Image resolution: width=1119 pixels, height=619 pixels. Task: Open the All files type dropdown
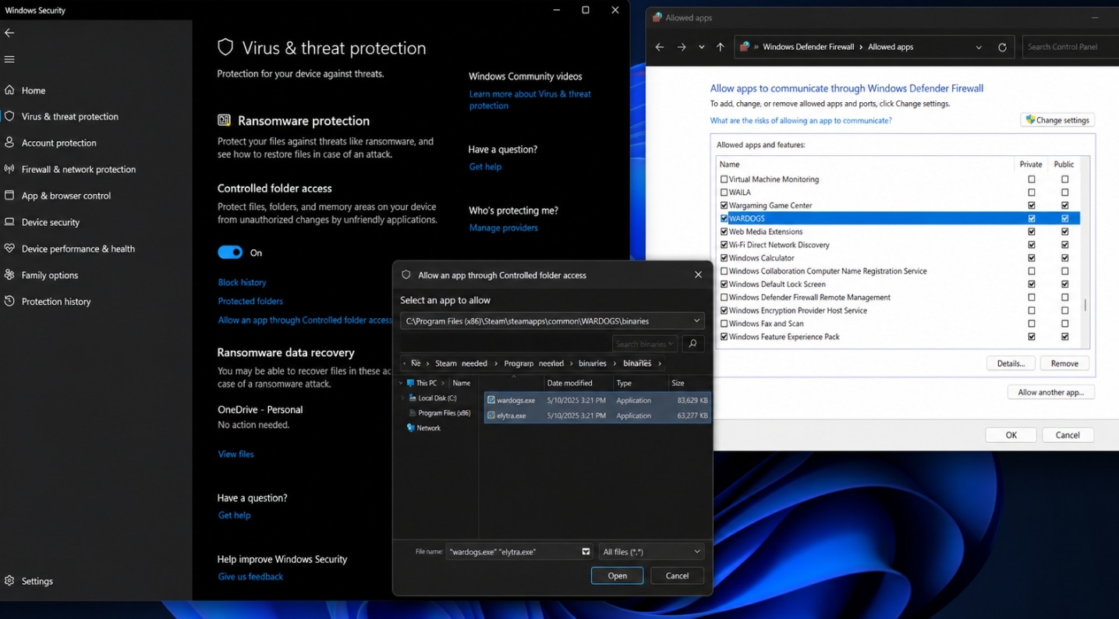pyautogui.click(x=651, y=552)
